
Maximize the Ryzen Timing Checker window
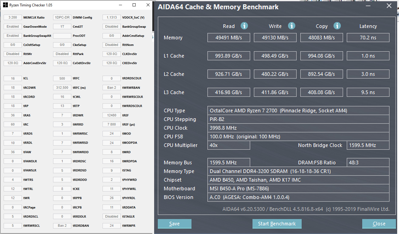(134, 5)
